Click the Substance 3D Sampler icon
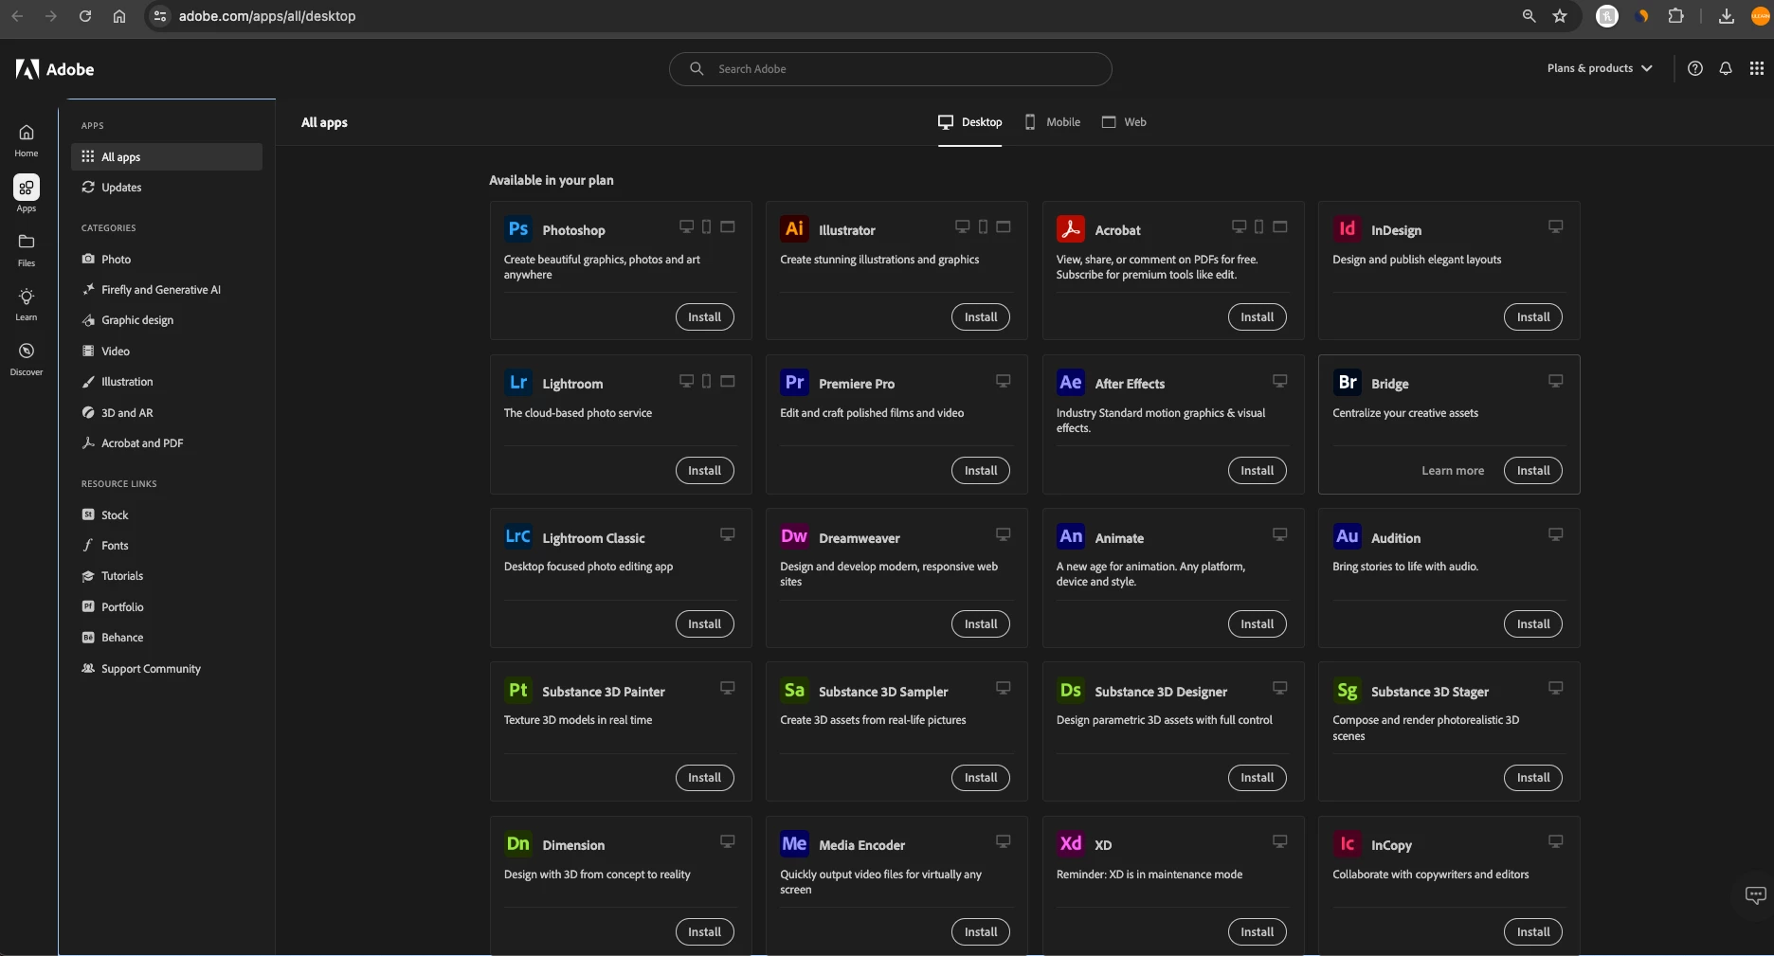This screenshot has height=956, width=1774. (794, 691)
